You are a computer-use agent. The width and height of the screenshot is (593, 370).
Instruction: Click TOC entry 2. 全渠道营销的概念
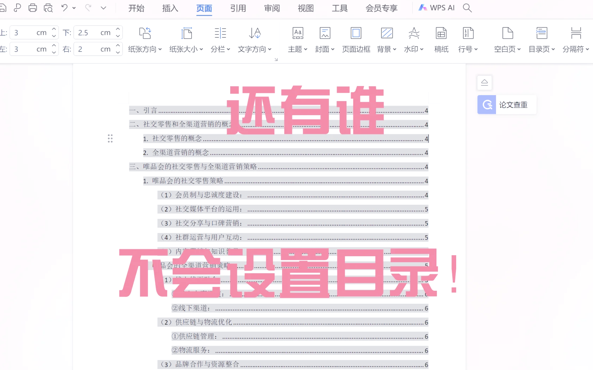point(286,153)
